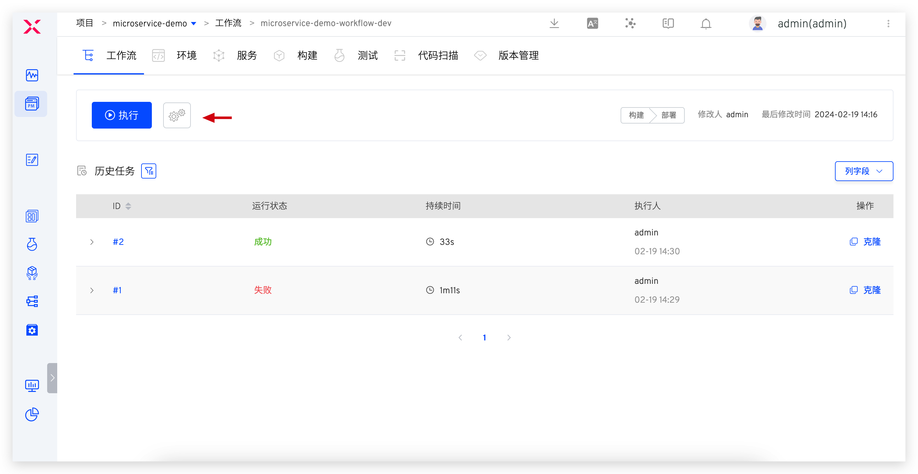Open task #1 details link
Image resolution: width=918 pixels, height=474 pixels.
[x=117, y=290]
